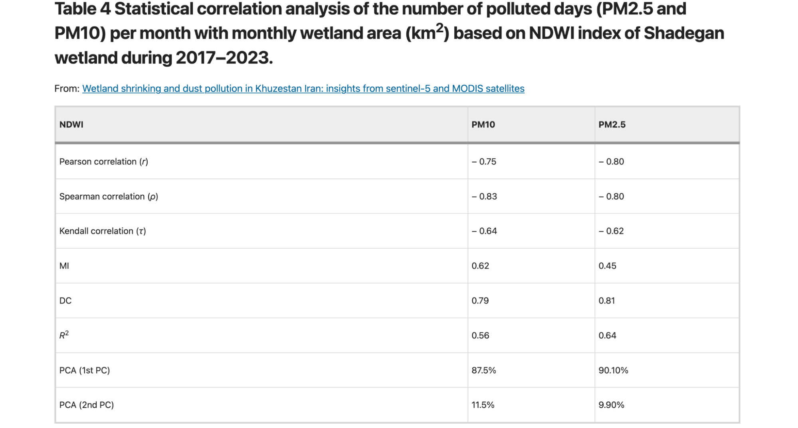Click the PM10 DC value 0.79

(x=480, y=300)
